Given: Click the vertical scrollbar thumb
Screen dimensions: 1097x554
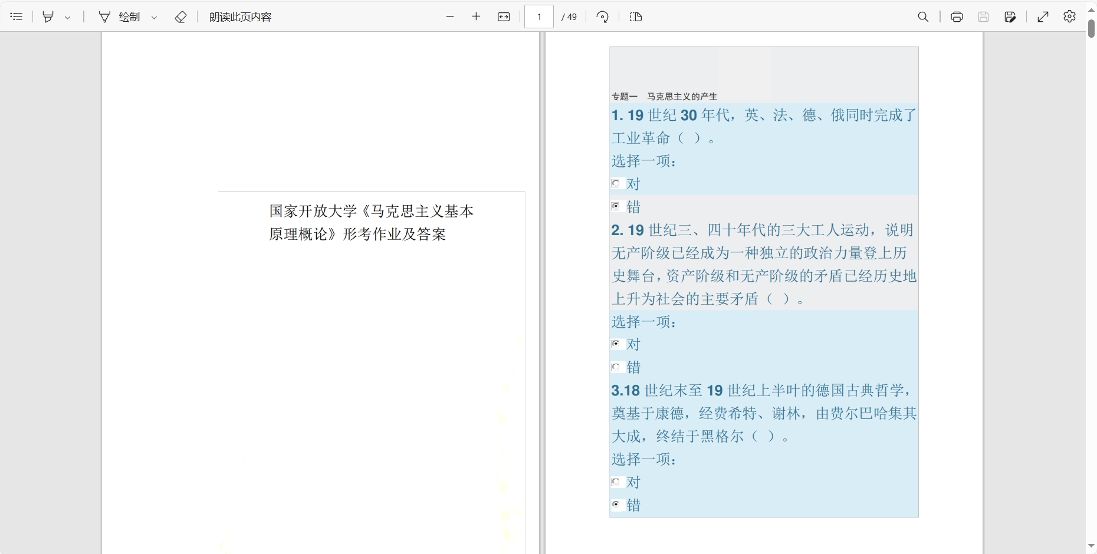Looking at the screenshot, I should point(1091,28).
